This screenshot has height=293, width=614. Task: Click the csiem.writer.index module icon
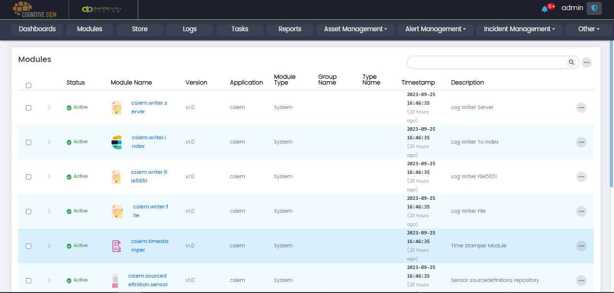(117, 142)
